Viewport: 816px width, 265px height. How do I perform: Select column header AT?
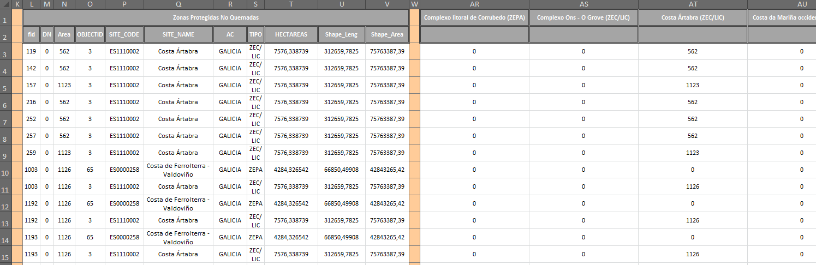(x=692, y=4)
